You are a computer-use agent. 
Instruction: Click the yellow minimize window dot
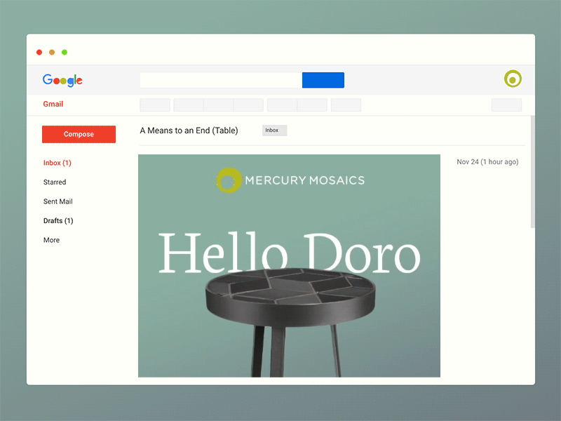(52, 52)
